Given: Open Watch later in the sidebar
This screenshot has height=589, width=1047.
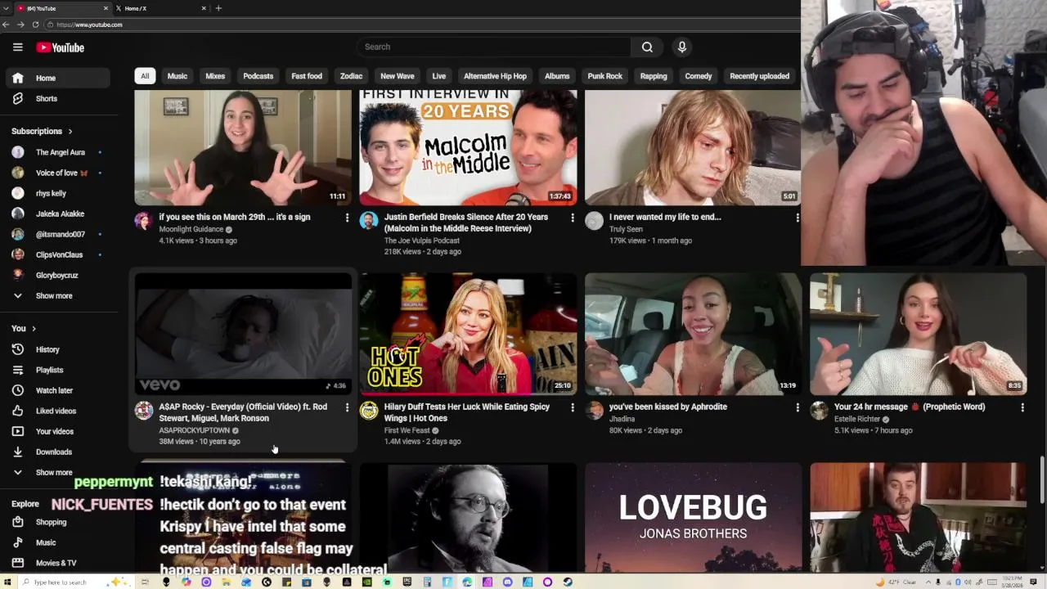Looking at the screenshot, I should click(x=57, y=390).
